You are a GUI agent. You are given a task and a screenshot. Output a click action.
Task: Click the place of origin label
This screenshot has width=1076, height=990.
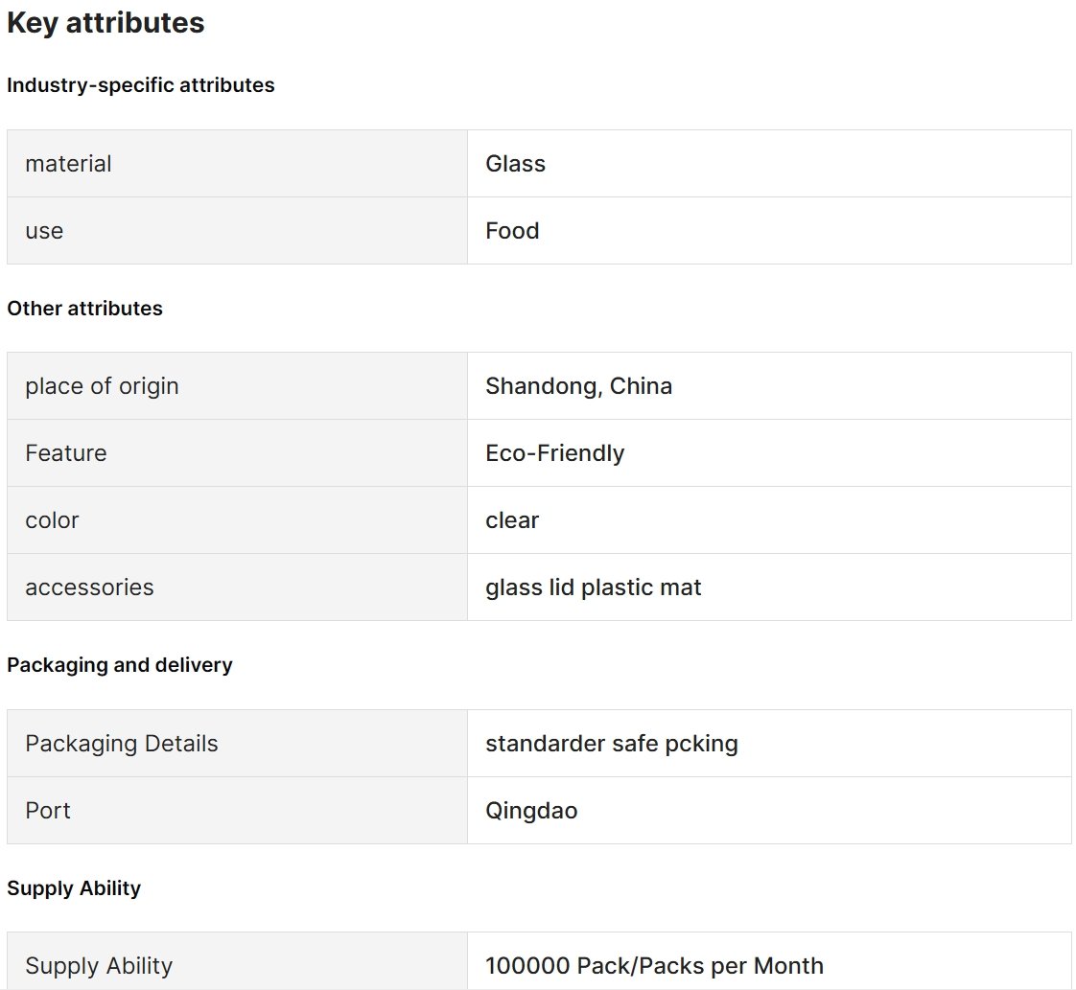pos(102,386)
